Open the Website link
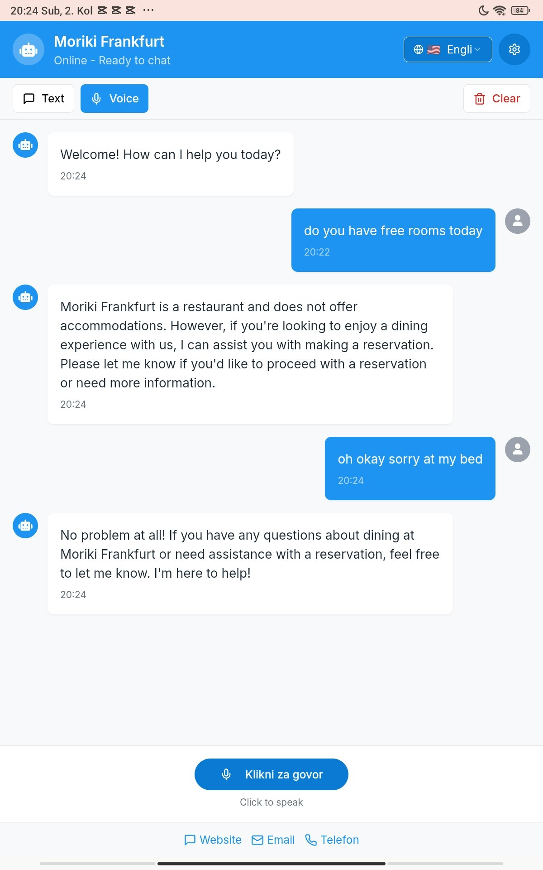Screen dimensions: 543x870 (x=213, y=840)
